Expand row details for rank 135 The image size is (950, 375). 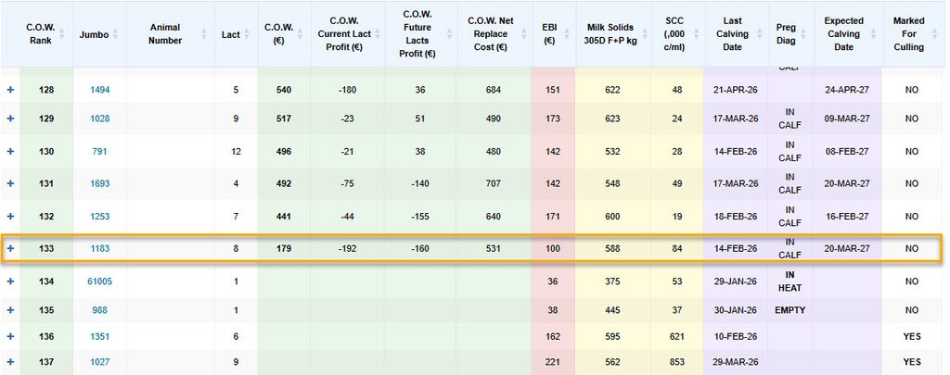tap(10, 309)
